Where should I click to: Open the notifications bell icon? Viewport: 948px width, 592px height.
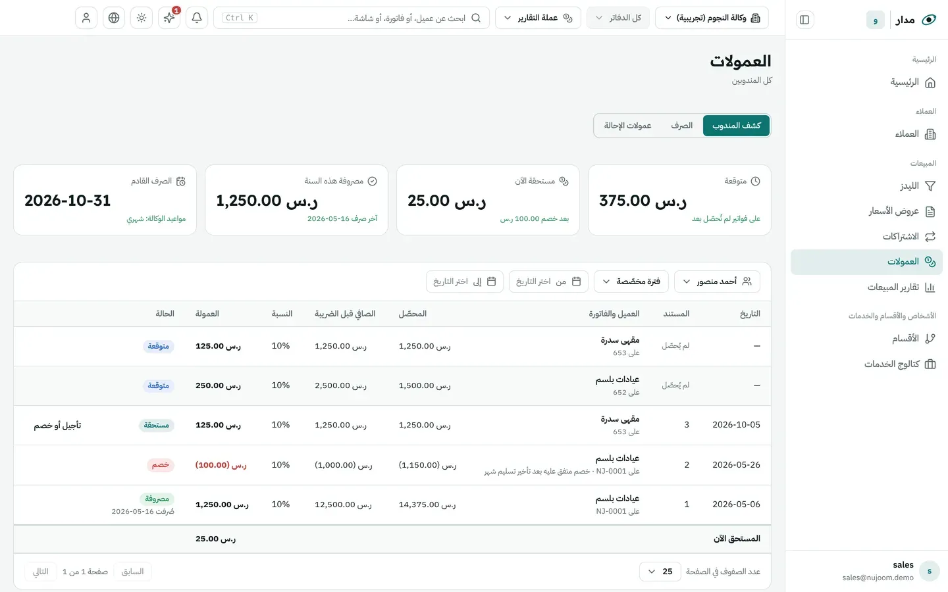[x=197, y=18]
